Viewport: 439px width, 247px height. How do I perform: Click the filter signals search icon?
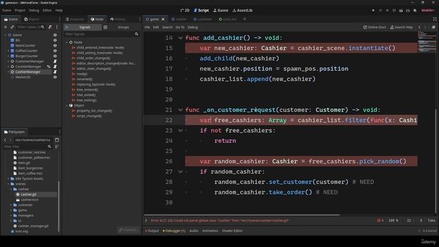137,34
